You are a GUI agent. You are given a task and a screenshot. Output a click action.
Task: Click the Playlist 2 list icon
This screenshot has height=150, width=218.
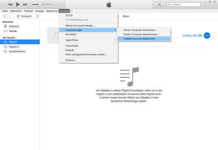pos(5,47)
